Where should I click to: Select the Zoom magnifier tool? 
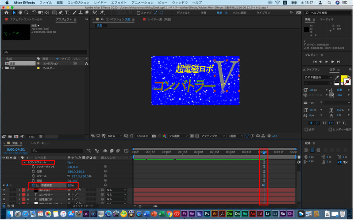27,13
